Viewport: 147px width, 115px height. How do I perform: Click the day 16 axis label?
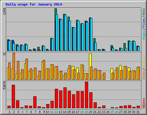point(73,112)
